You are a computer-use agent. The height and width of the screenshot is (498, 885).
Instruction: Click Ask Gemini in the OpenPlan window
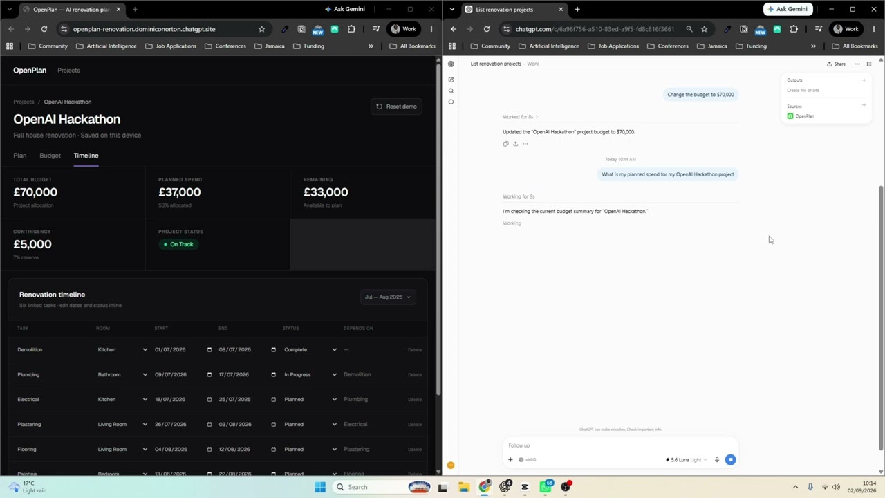[x=345, y=9]
